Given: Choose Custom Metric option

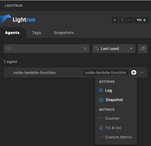Looking at the screenshot, I should tap(116, 137).
